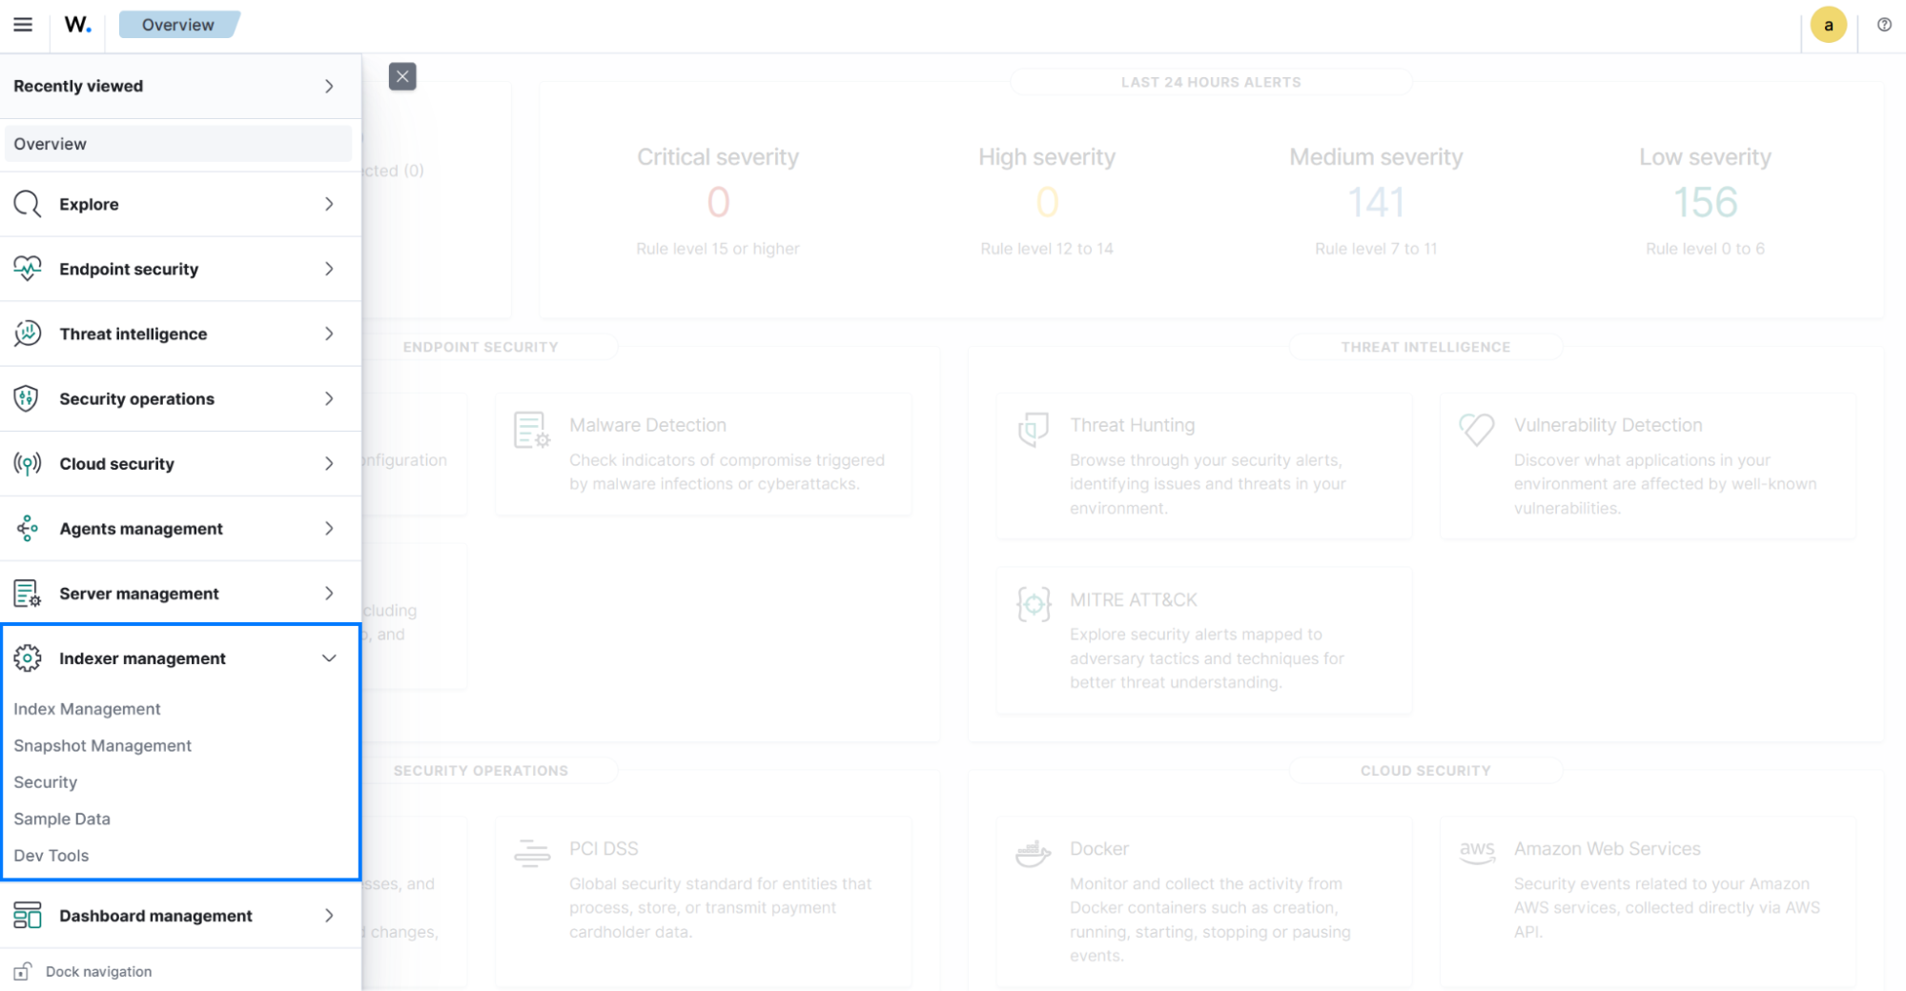The height and width of the screenshot is (991, 1906).
Task: Select the Threat intelligence icon
Action: coord(28,333)
